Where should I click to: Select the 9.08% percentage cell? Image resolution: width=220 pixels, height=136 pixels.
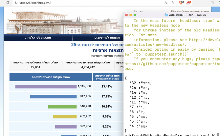pyautogui.click(x=107, y=116)
